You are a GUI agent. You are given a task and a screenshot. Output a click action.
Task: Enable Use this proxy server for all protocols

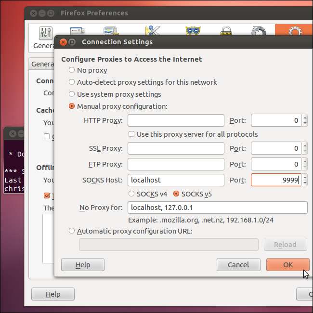[131, 134]
